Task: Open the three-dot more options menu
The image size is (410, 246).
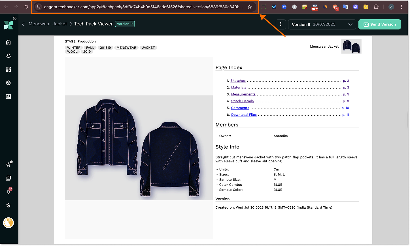Action: pos(281,24)
